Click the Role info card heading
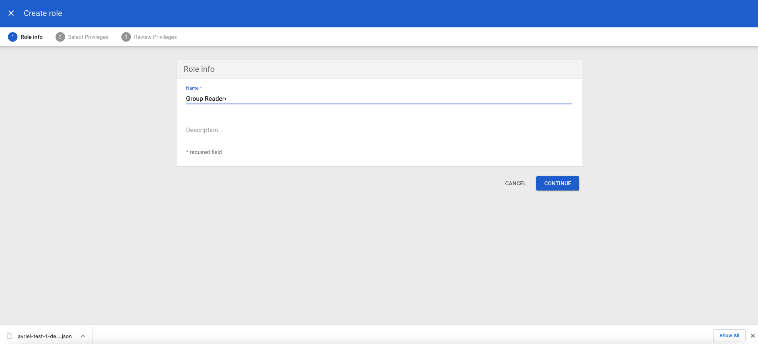The width and height of the screenshot is (758, 344). [x=199, y=69]
